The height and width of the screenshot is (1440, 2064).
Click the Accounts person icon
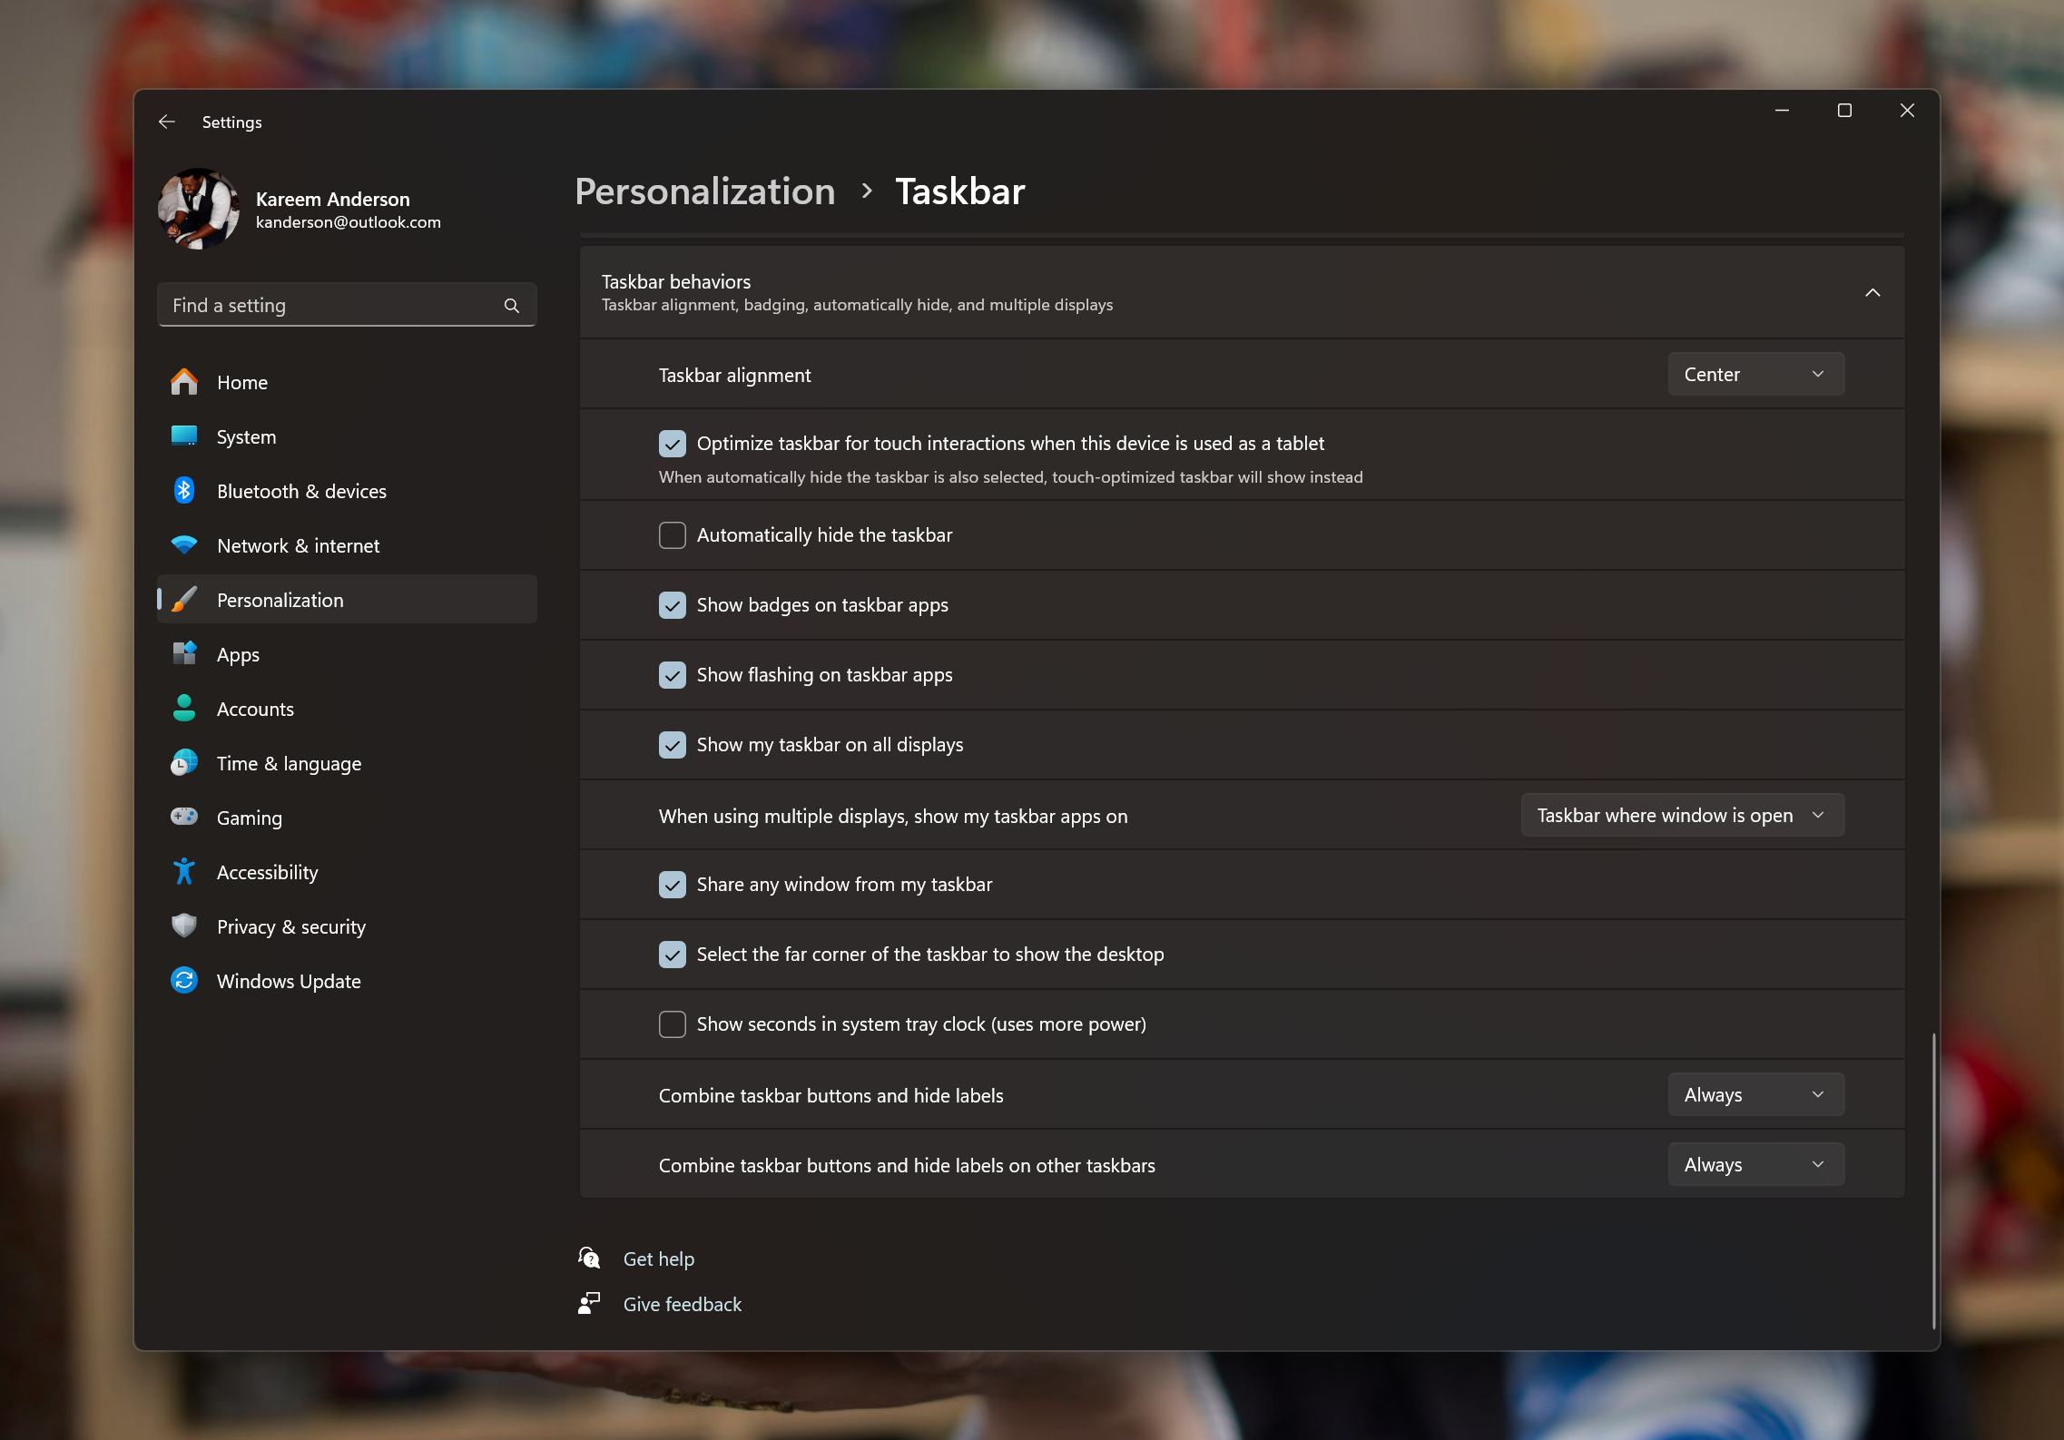tap(184, 709)
